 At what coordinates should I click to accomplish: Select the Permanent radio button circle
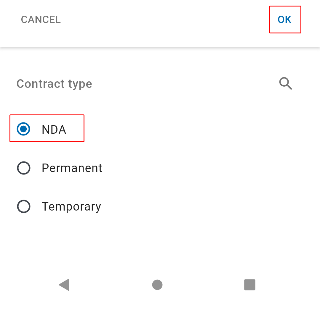click(24, 168)
